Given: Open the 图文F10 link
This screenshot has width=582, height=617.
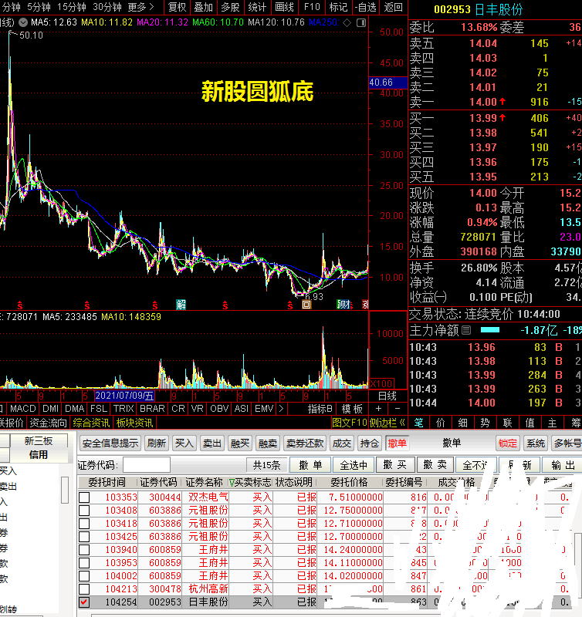Looking at the screenshot, I should 350,423.
